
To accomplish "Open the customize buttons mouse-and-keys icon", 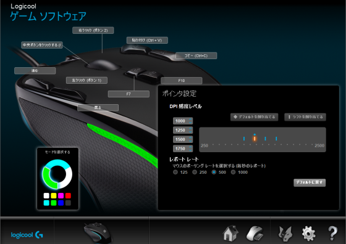I will (x=255, y=234).
